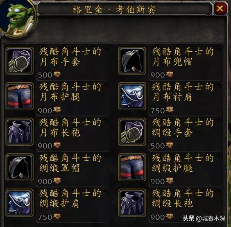Viewport: 231px width, 227px height.
Task: Choose the 月布衬肩 shoulder armor icon
Action: click(x=132, y=96)
